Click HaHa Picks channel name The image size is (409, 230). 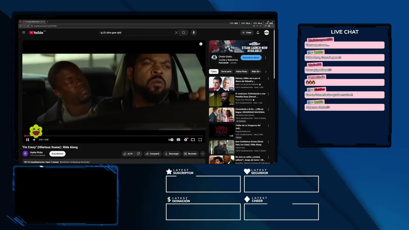coord(36,152)
